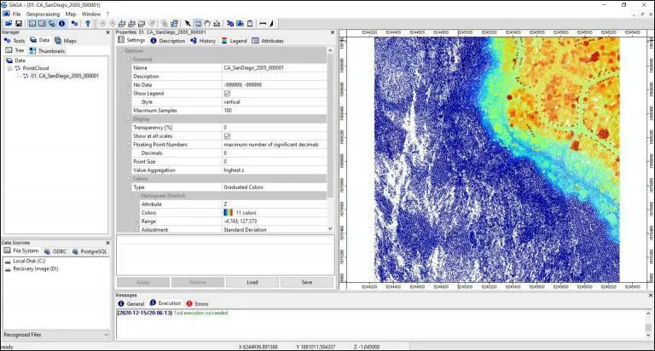655x351 pixels.
Task: Close the Data Sources panel
Action: coord(107,243)
